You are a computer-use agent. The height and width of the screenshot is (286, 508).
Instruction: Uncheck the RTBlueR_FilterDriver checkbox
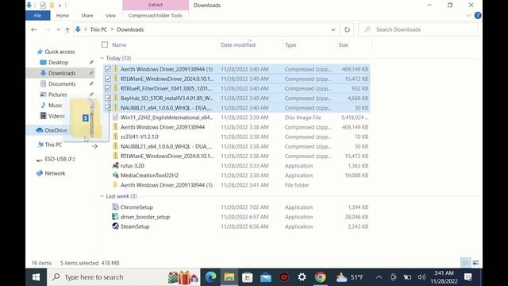click(x=108, y=88)
